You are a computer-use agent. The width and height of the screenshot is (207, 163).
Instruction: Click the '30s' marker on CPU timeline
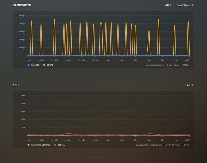coord(149,140)
